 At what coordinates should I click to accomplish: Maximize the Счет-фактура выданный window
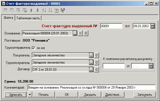click(151, 4)
